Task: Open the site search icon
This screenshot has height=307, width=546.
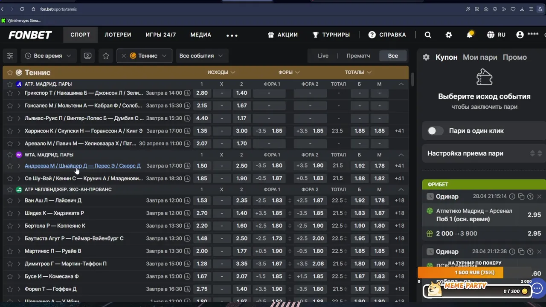Action: (428, 35)
